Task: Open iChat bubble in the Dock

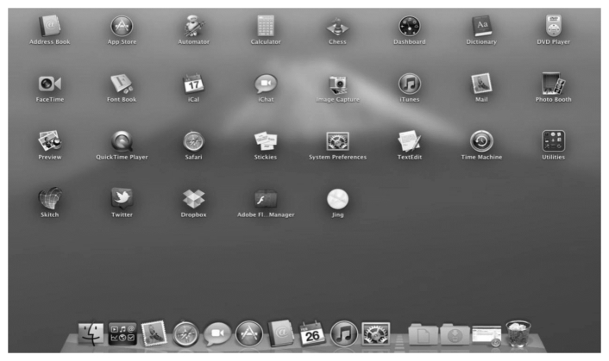Action: pyautogui.click(x=217, y=334)
